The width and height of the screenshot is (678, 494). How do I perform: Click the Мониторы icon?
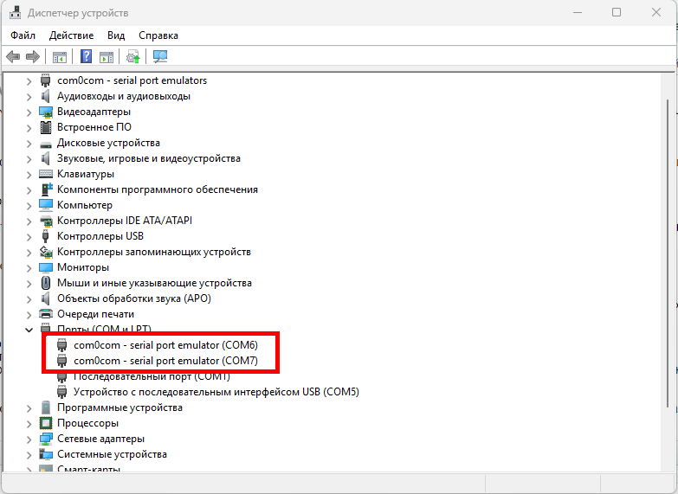(45, 267)
